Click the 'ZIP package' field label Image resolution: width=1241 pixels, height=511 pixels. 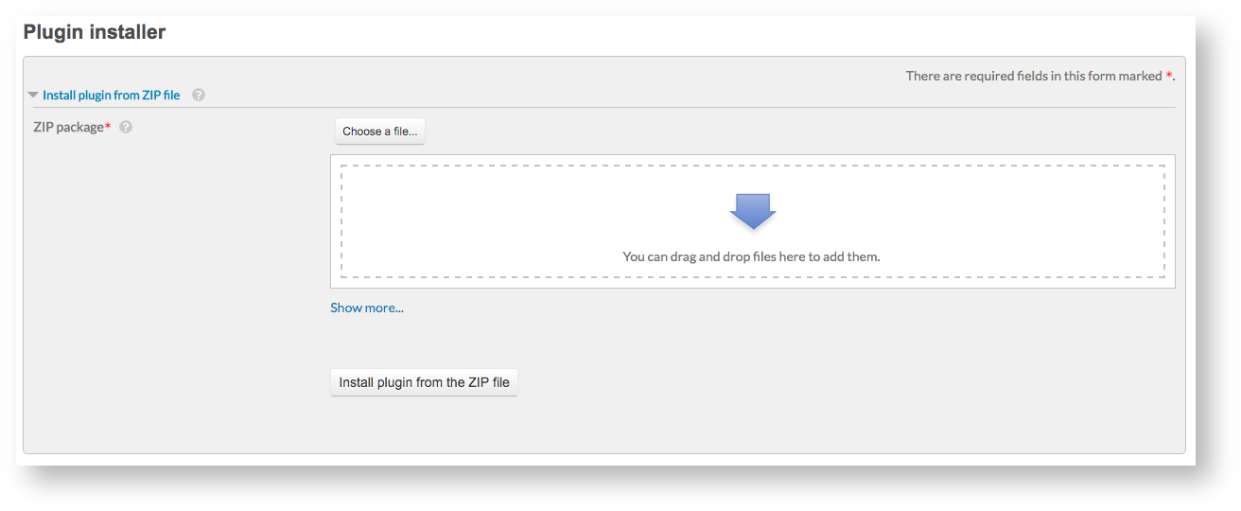[68, 127]
